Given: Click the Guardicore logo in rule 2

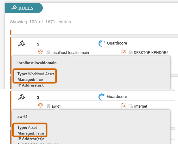Looking at the screenshot, I should pyautogui.click(x=102, y=43).
